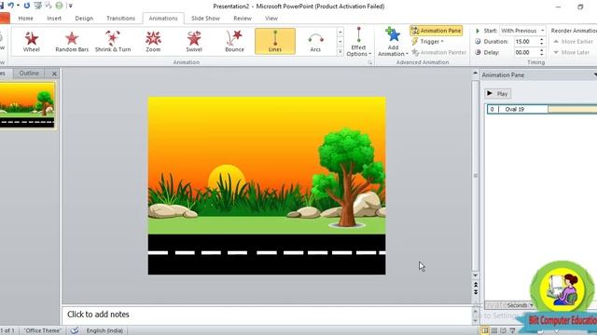597x335 pixels.
Task: Open the Insert ribbon tab
Action: 54,19
